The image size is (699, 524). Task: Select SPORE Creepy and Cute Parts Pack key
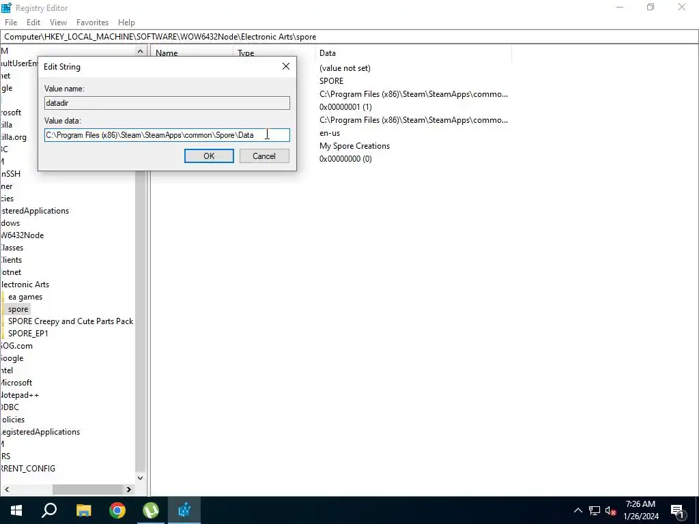(x=70, y=321)
